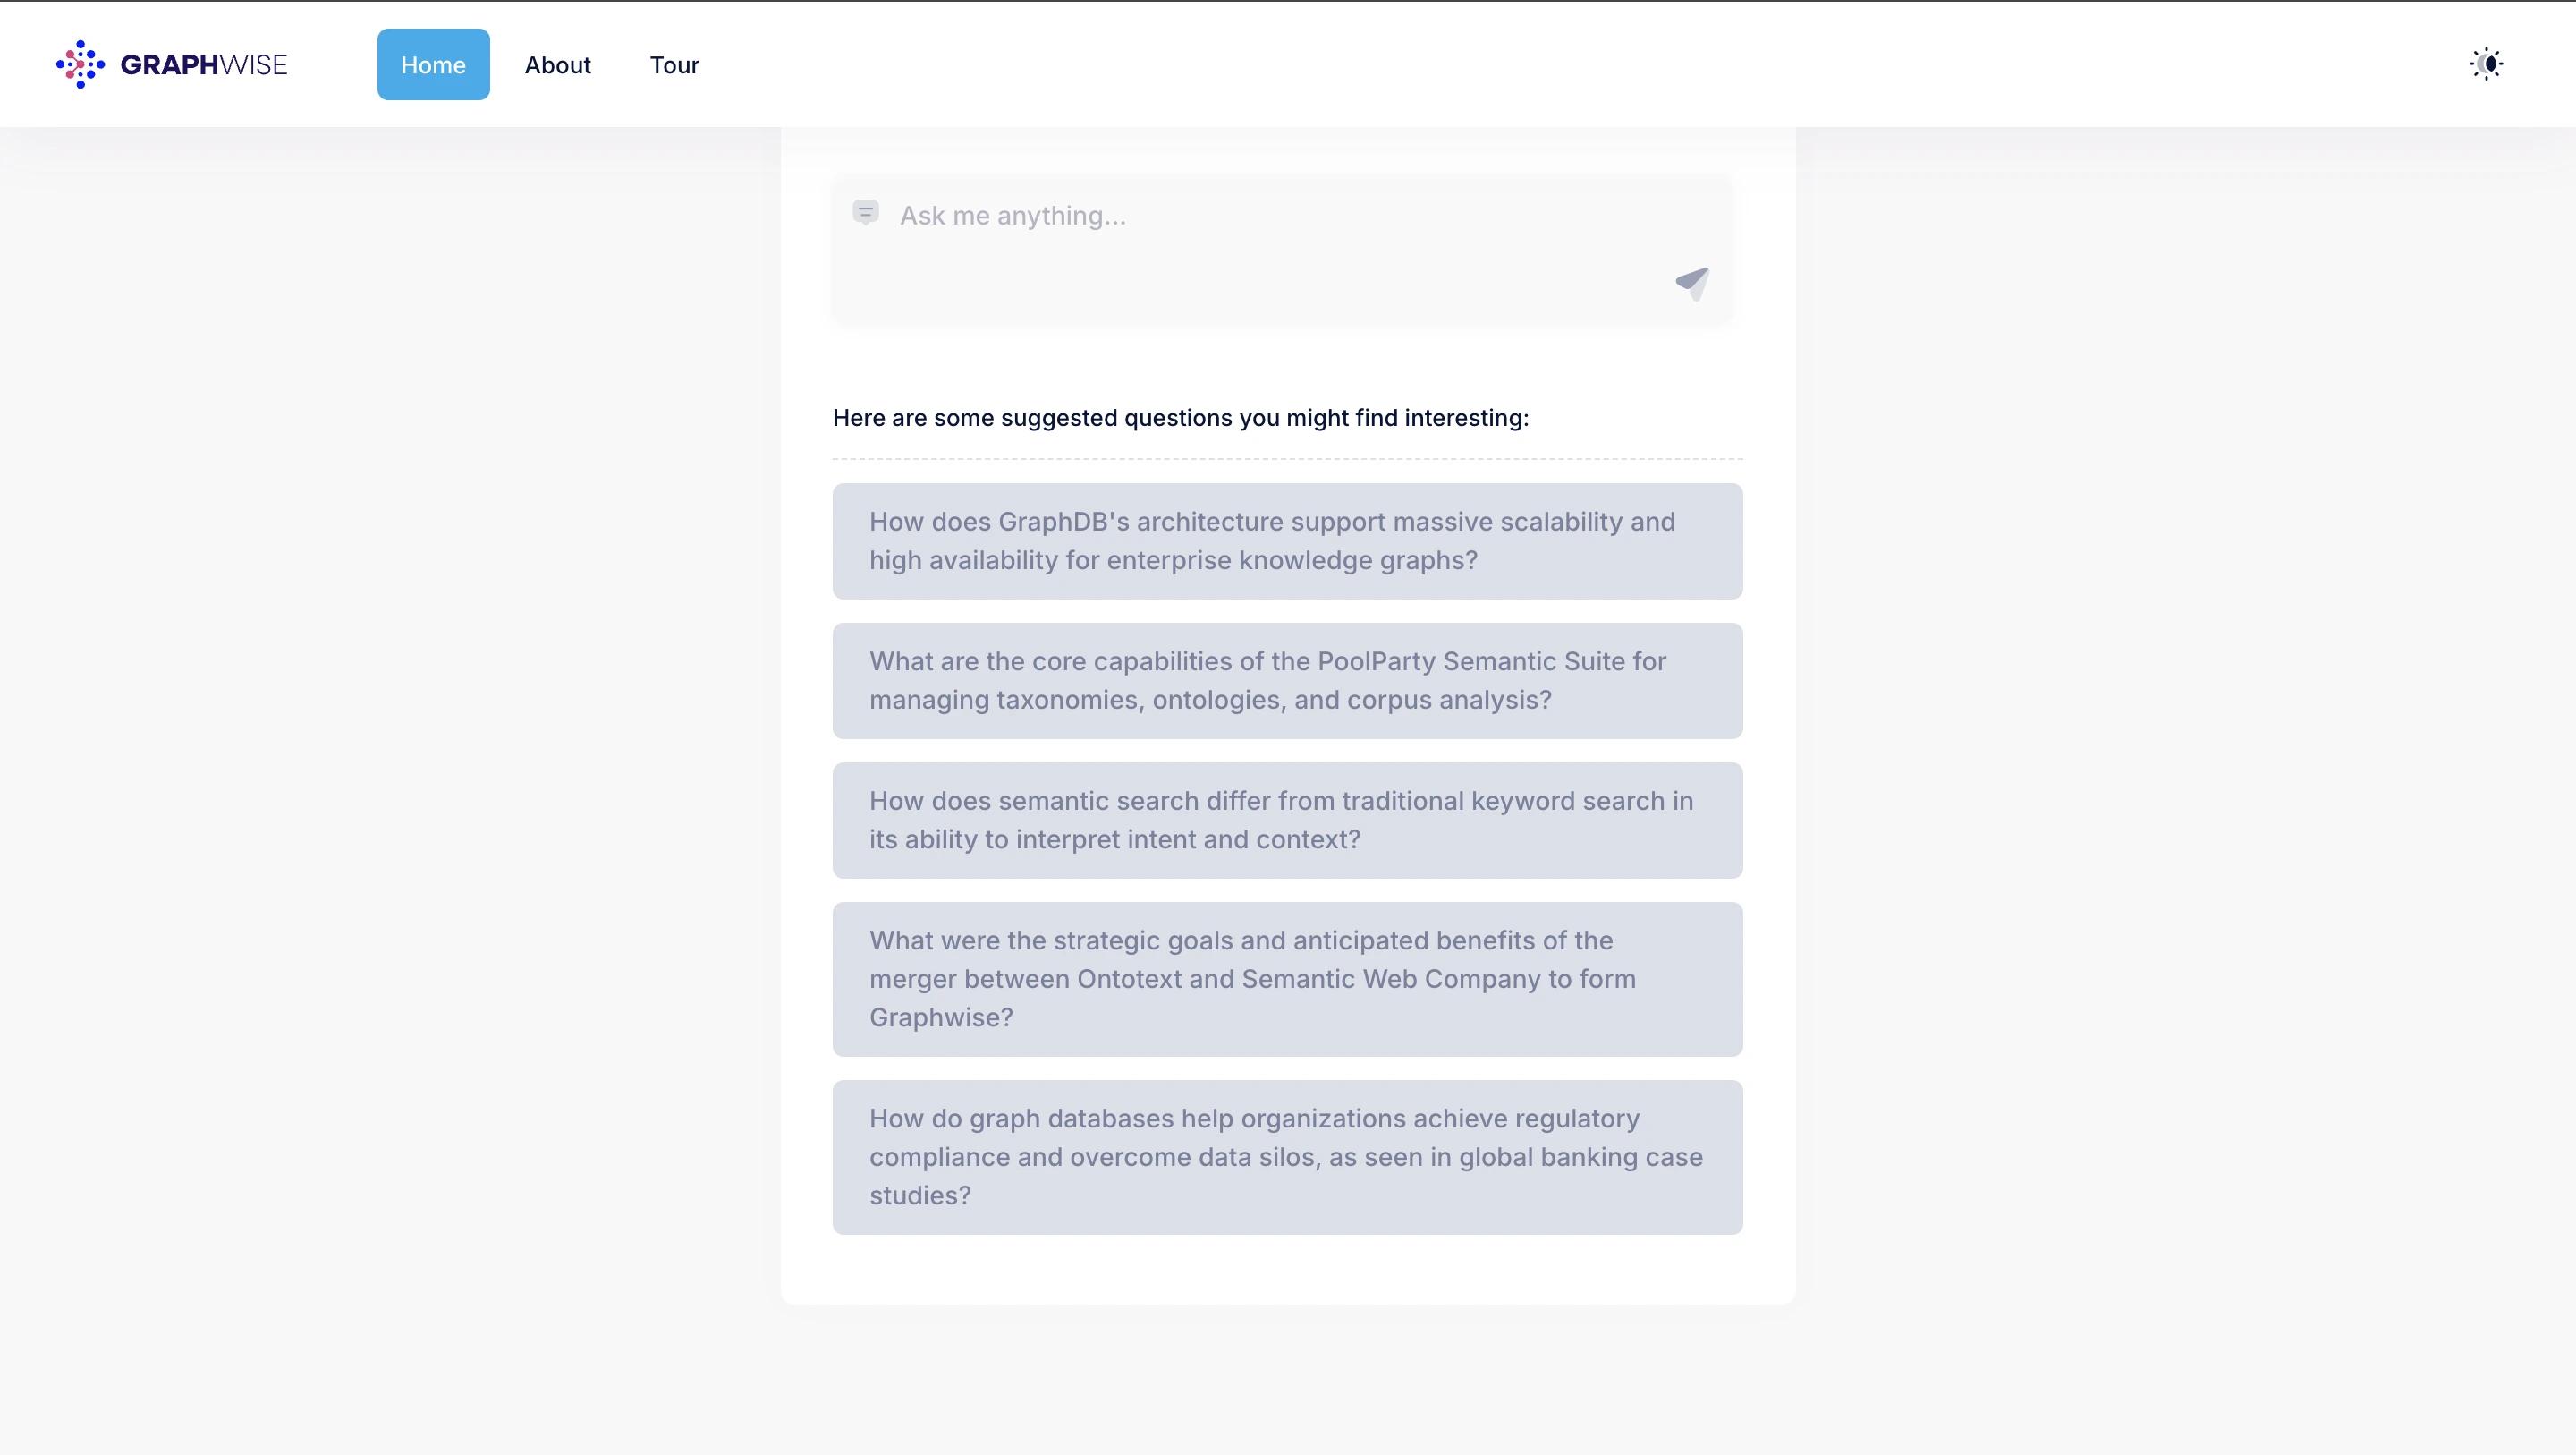The height and width of the screenshot is (1455, 2576).
Task: Click the word 'Graphwise?' in merger question
Action: (940, 1017)
